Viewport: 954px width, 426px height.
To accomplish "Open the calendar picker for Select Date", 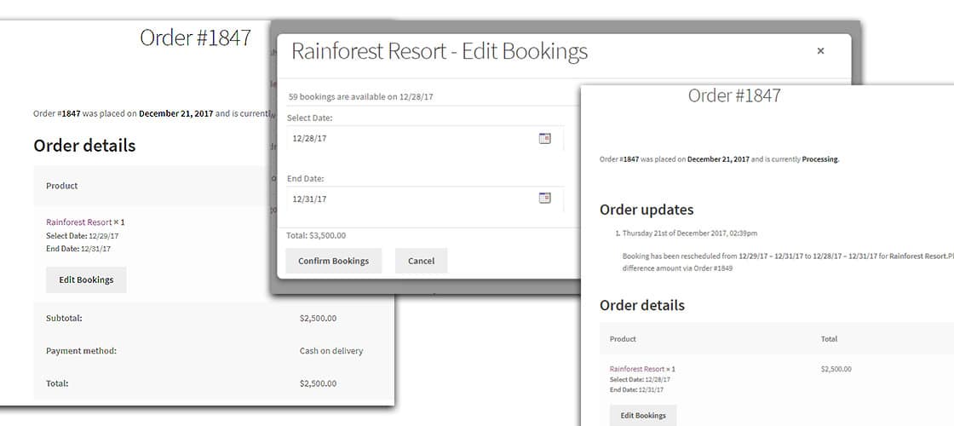I will (x=545, y=138).
